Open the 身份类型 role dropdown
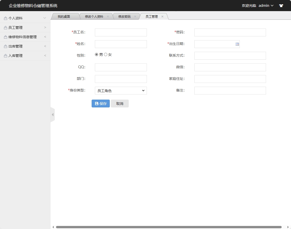The width and height of the screenshot is (291, 229). coord(121,90)
